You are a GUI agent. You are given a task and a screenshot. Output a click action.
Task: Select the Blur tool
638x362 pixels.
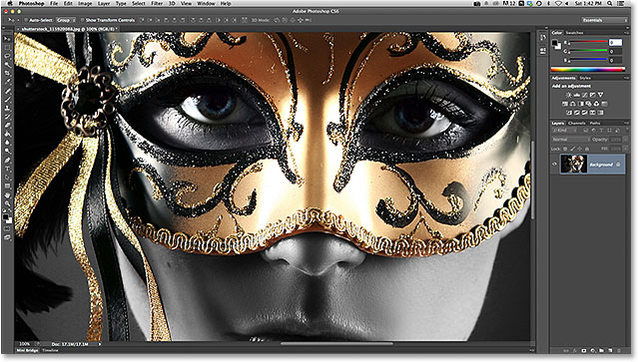coord(7,143)
